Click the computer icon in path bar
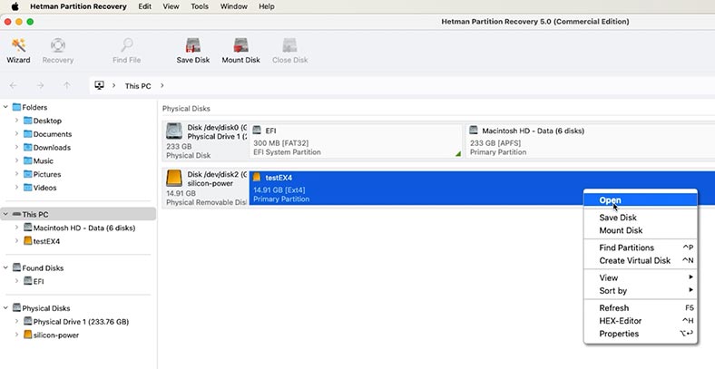This screenshot has height=369, width=715. pos(100,85)
